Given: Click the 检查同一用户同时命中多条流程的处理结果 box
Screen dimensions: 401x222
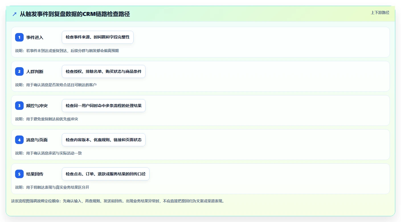Looking at the screenshot, I should point(104,106).
